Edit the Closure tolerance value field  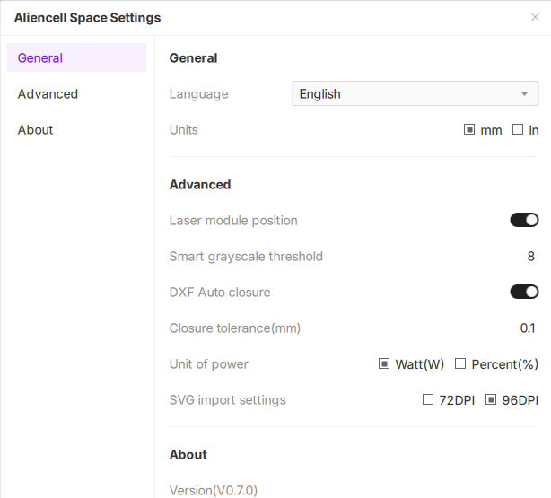click(528, 328)
